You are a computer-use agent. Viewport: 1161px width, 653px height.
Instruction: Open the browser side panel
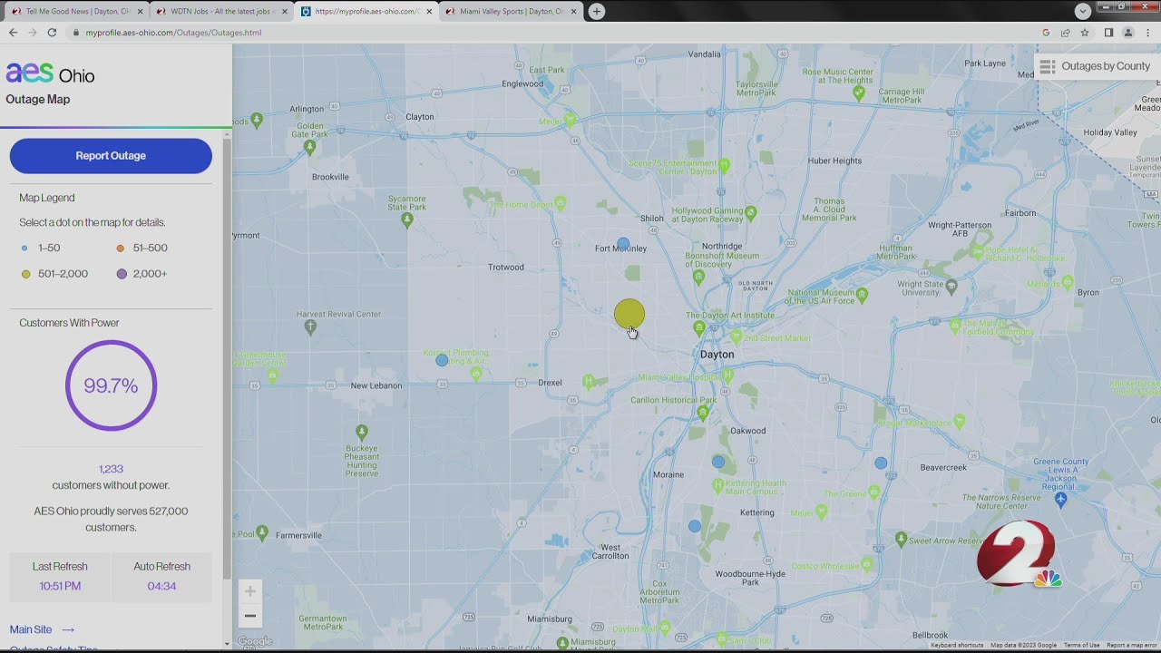1108,33
